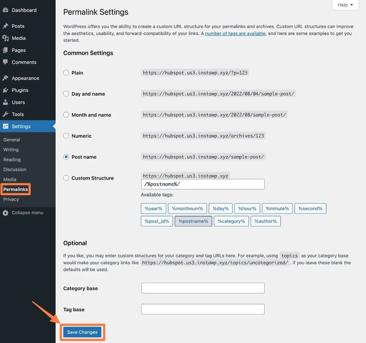The width and height of the screenshot is (366, 343).
Task: Open the Users menu item
Action: pos(28,103)
